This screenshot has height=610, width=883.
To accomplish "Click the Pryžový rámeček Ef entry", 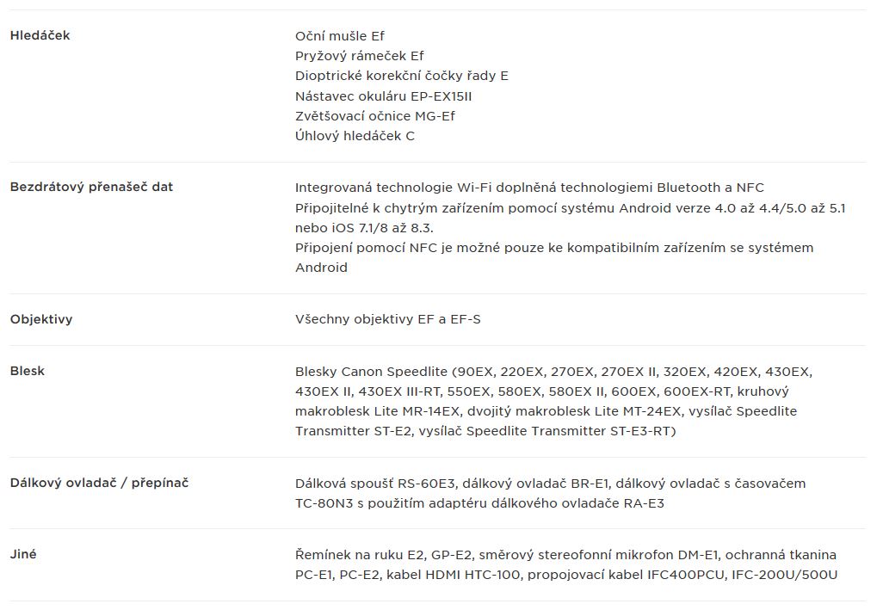I will [x=359, y=56].
